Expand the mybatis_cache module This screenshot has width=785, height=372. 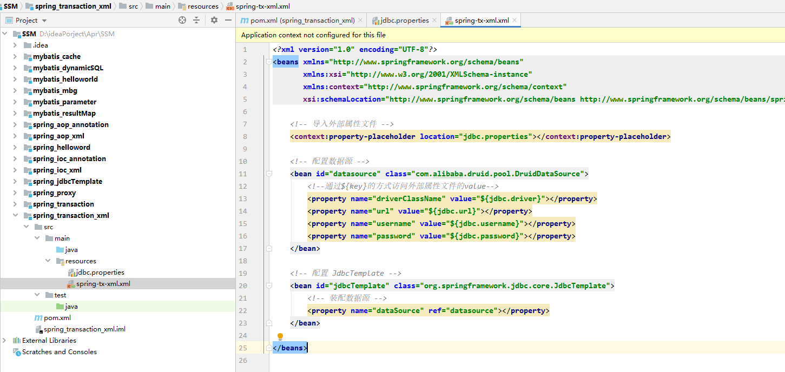tap(16, 57)
